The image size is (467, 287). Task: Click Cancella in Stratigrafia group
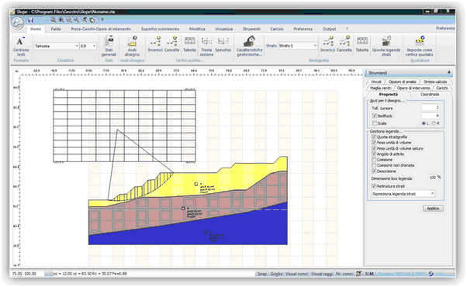tap(344, 44)
